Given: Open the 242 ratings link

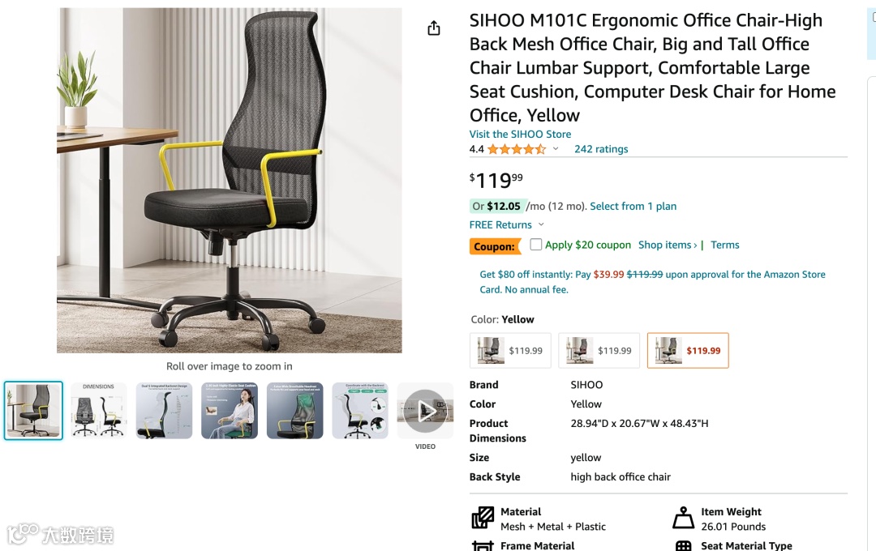Looking at the screenshot, I should (601, 149).
